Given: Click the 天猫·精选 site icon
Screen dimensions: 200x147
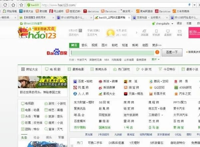Looking at the screenshot, I should tap(126, 94).
